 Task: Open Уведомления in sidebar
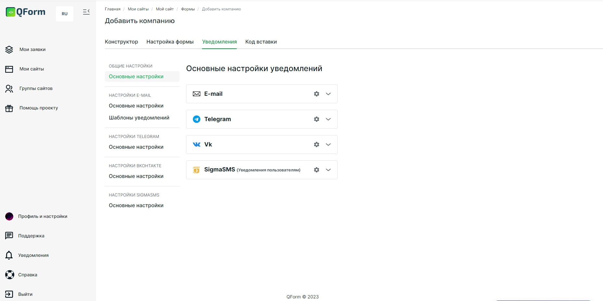coord(33,255)
